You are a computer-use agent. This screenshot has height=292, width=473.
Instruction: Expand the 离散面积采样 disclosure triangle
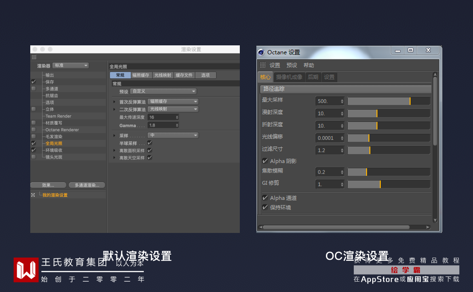click(x=114, y=150)
